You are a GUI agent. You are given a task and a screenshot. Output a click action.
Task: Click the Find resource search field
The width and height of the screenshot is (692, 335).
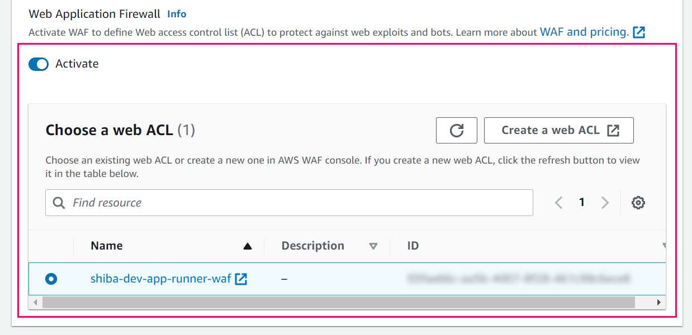(x=289, y=203)
